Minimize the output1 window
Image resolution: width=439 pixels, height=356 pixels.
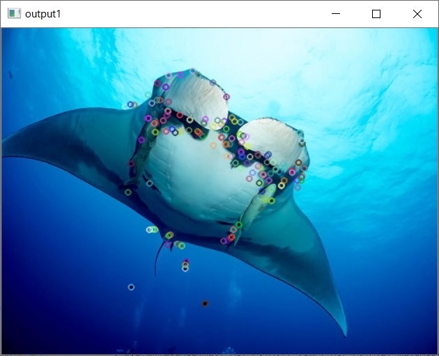(336, 14)
